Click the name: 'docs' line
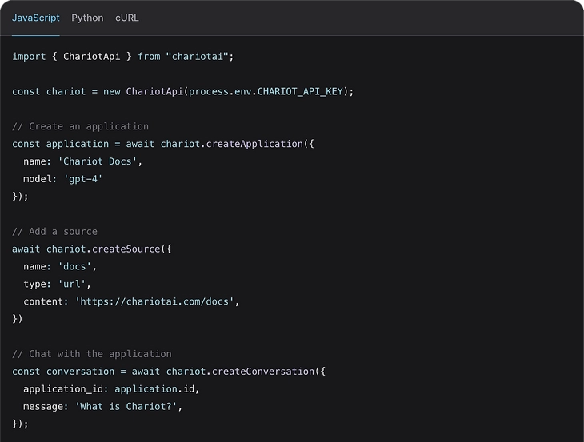The width and height of the screenshot is (584, 442). [60, 266]
